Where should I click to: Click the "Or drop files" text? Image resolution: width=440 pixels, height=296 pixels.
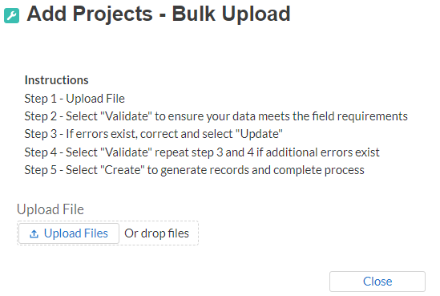156,233
